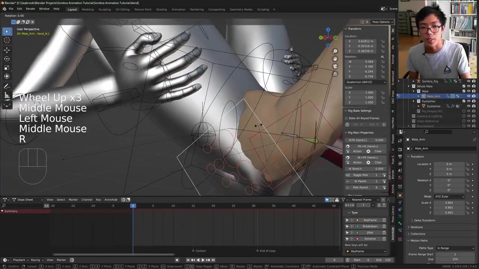The width and height of the screenshot is (479, 269).
Task: Uncheck the Whole Male collection checkbox
Action: 464,86
